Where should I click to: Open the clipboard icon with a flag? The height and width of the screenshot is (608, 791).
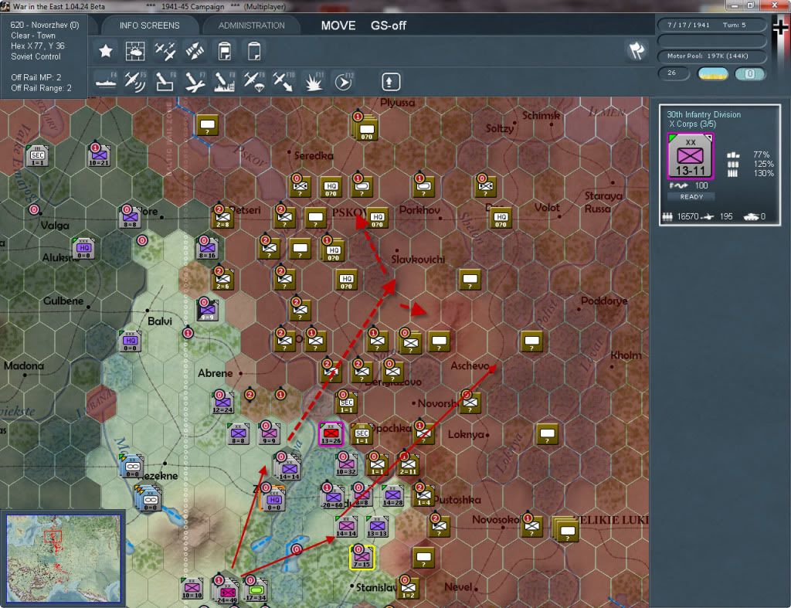click(x=225, y=51)
